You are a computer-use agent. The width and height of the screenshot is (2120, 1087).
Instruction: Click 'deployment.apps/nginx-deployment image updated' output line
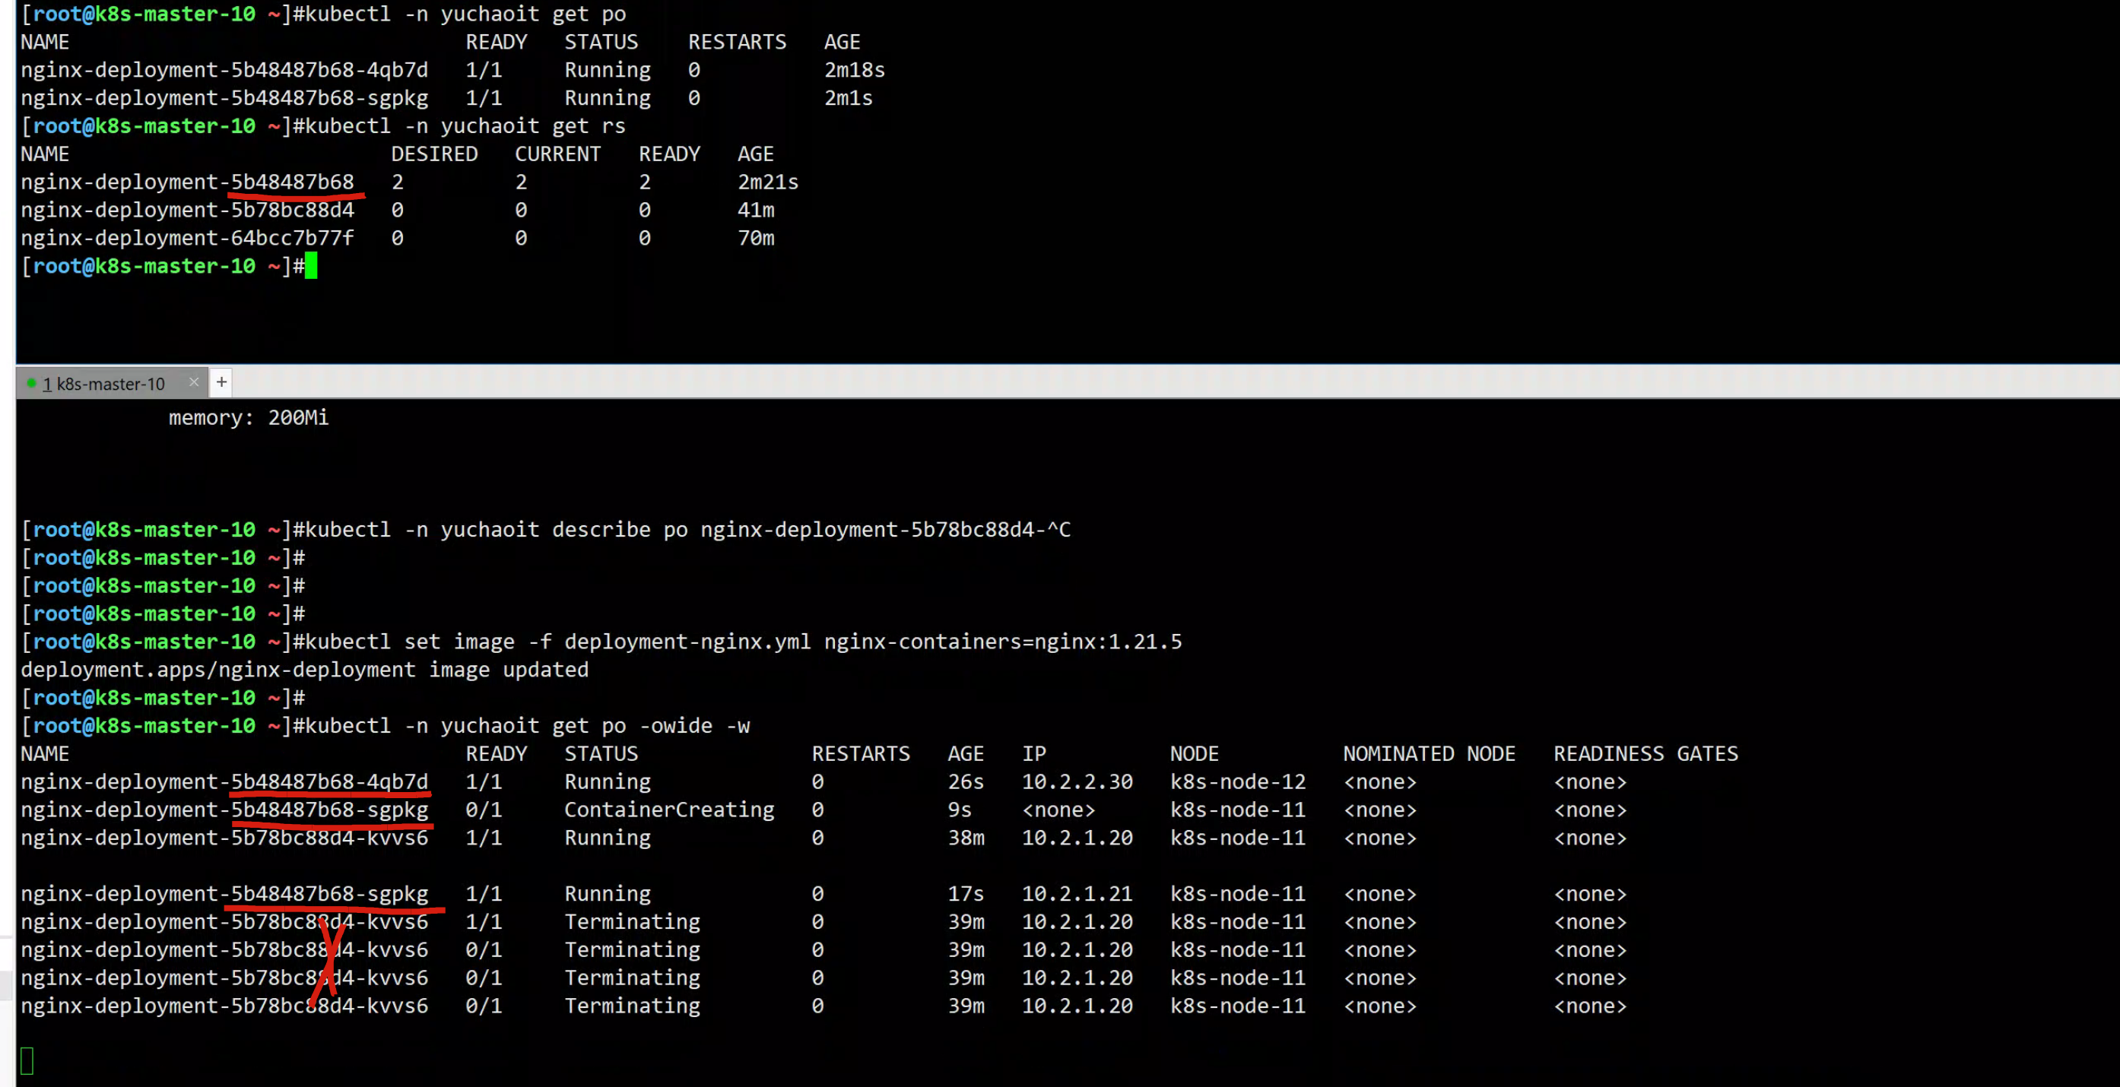(x=304, y=670)
